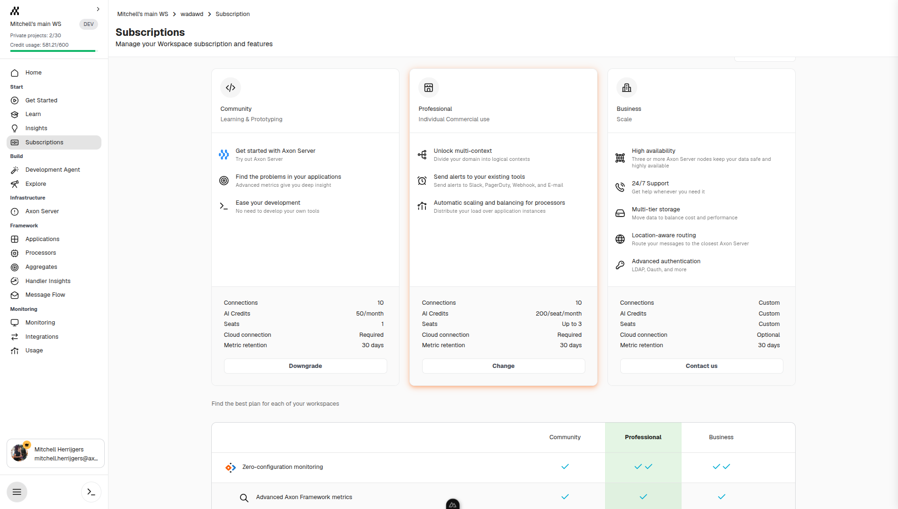
Task: Click the Explore telescope icon
Action: tap(15, 184)
